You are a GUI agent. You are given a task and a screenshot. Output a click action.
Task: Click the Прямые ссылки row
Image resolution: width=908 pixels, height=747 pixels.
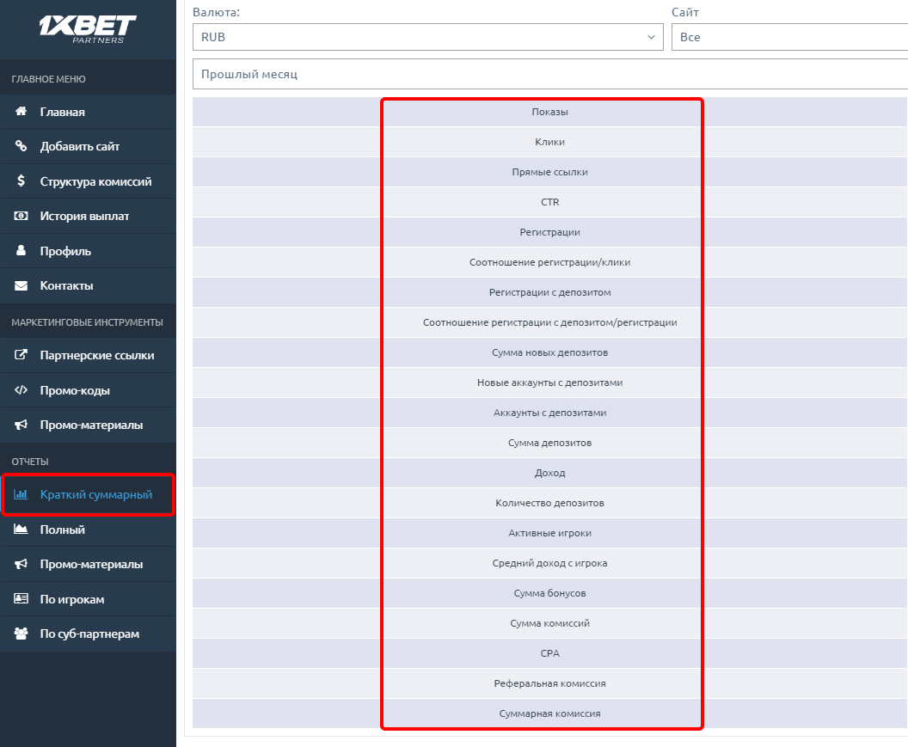pos(550,172)
